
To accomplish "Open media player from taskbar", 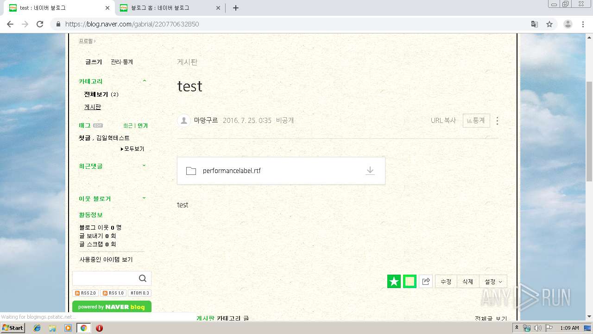I will tap(68, 328).
